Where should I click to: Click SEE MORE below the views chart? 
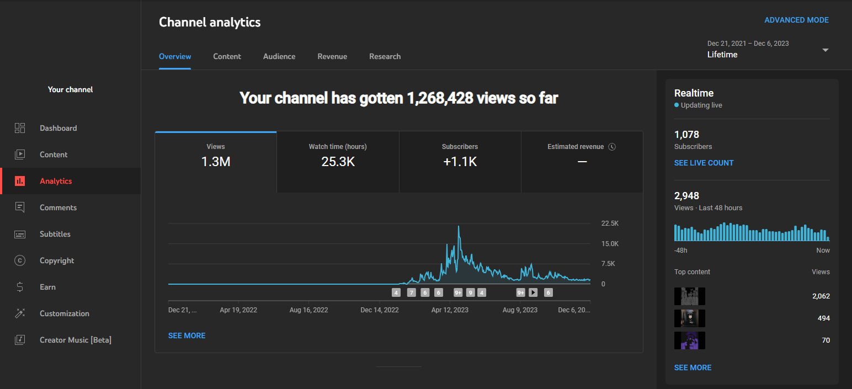(187, 335)
